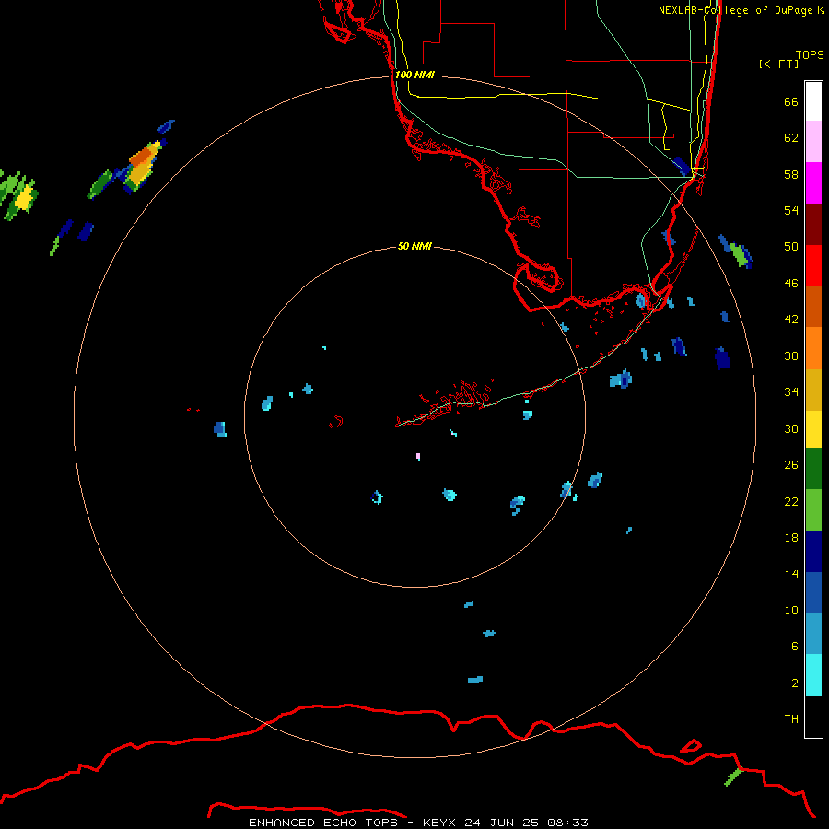The height and width of the screenshot is (829, 829).
Task: Click the "TH" threshold label
Action: (791, 718)
